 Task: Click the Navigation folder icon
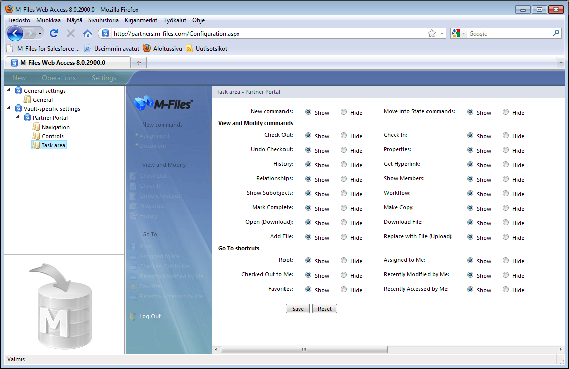36,127
